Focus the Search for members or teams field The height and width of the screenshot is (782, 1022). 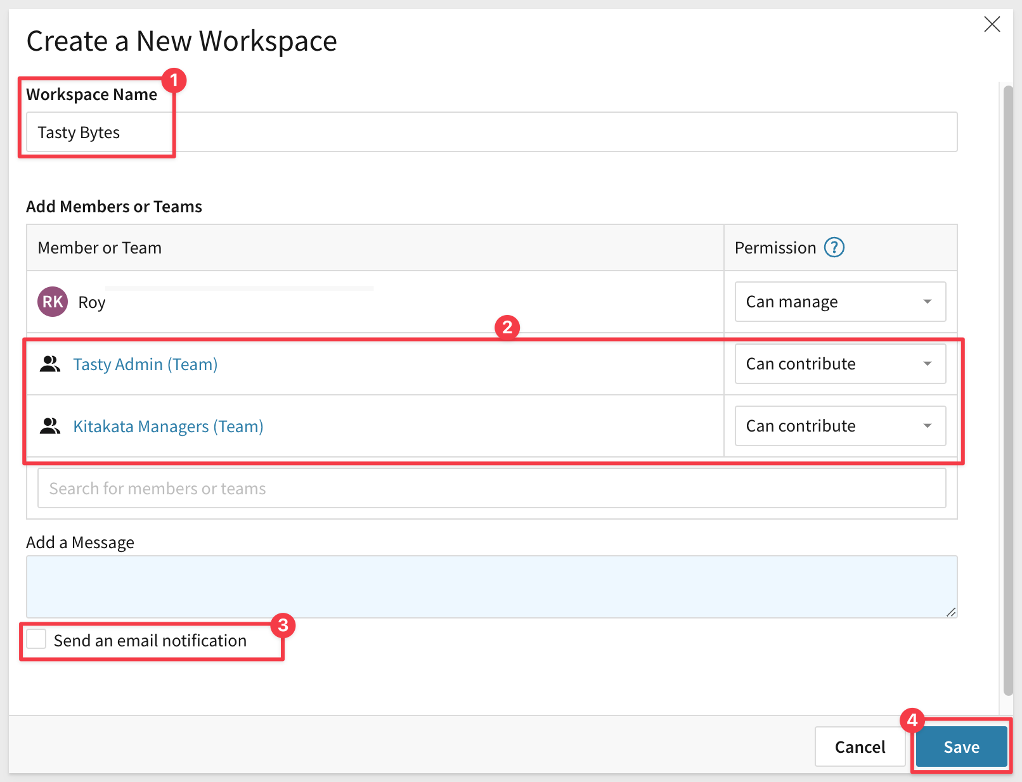tap(491, 488)
